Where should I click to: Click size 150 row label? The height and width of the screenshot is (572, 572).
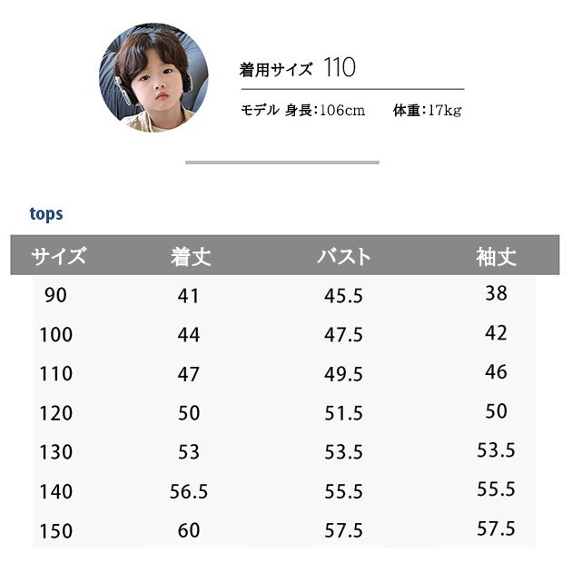(55, 530)
